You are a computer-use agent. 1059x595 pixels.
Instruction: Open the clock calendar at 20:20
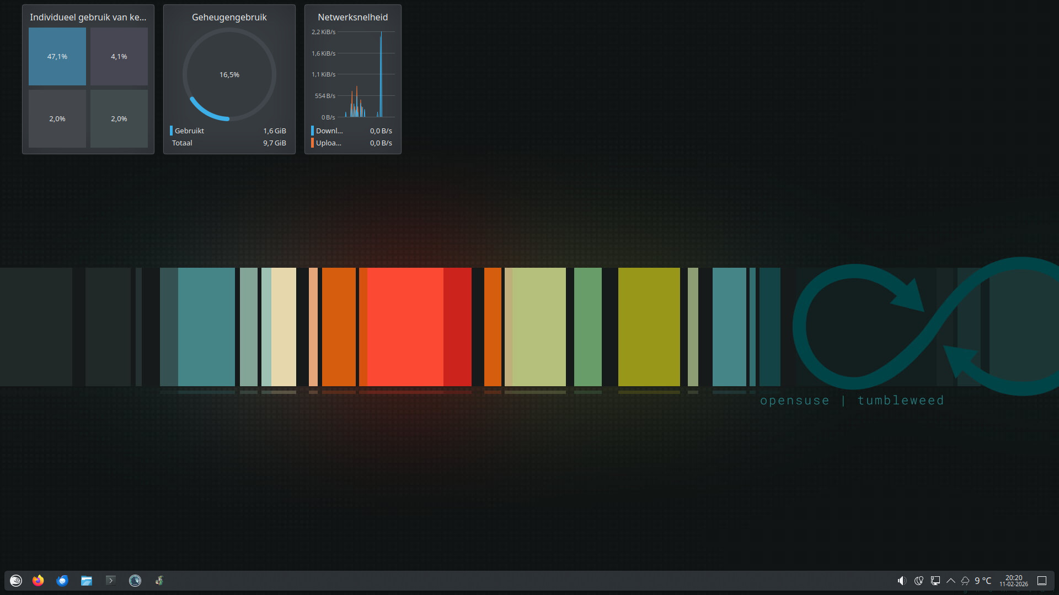click(x=1014, y=581)
